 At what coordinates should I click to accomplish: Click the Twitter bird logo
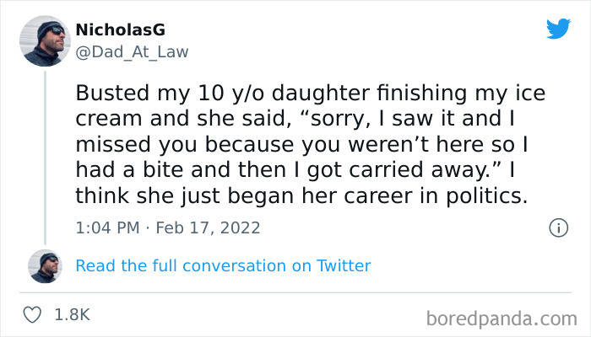click(x=557, y=29)
